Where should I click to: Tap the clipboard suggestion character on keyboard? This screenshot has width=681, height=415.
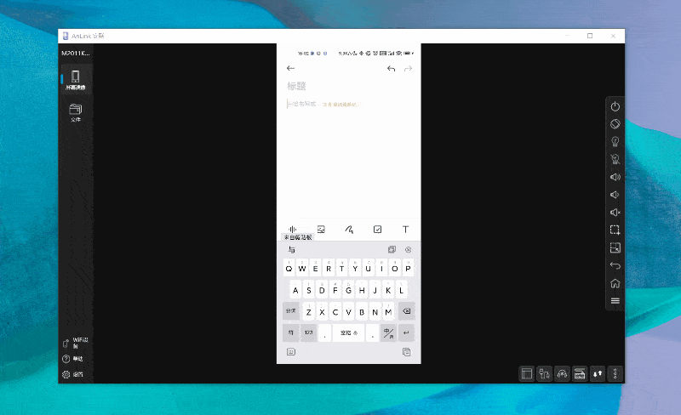point(292,250)
